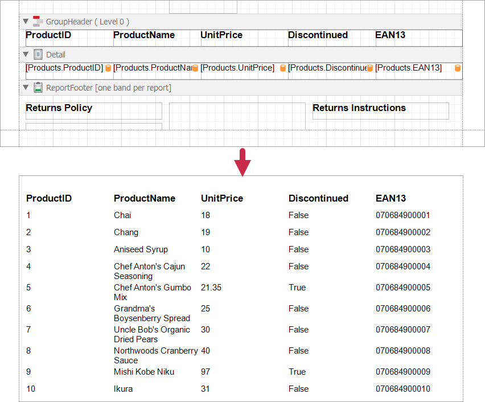Collapse the Detail band

click(x=26, y=55)
